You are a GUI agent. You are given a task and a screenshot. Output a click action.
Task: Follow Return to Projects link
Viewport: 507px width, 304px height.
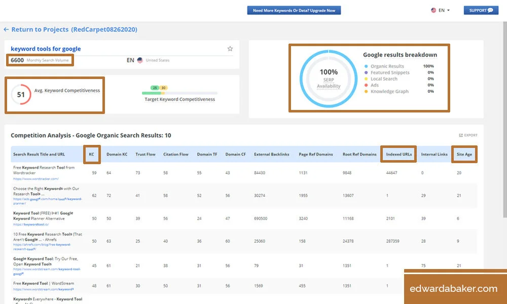(75, 29)
